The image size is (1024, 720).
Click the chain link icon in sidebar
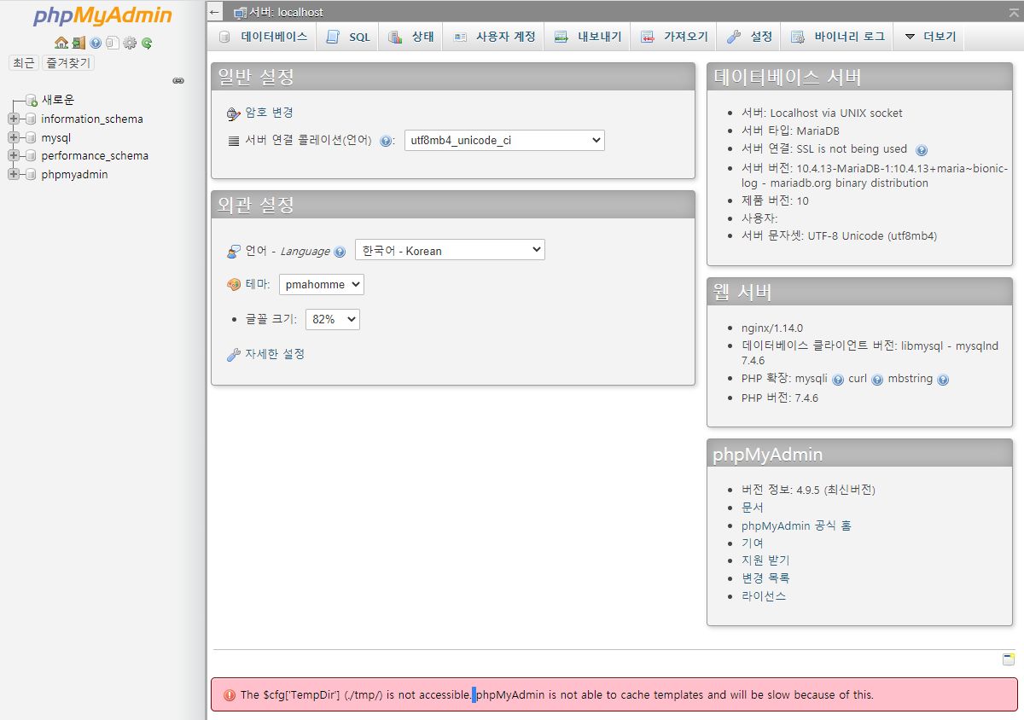pos(178,81)
